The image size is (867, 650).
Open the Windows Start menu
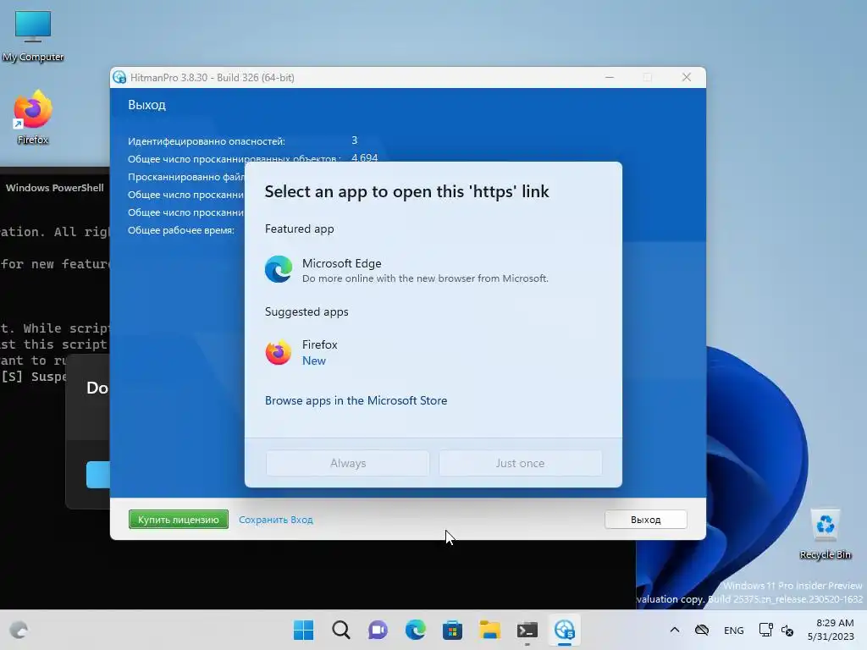click(x=303, y=630)
